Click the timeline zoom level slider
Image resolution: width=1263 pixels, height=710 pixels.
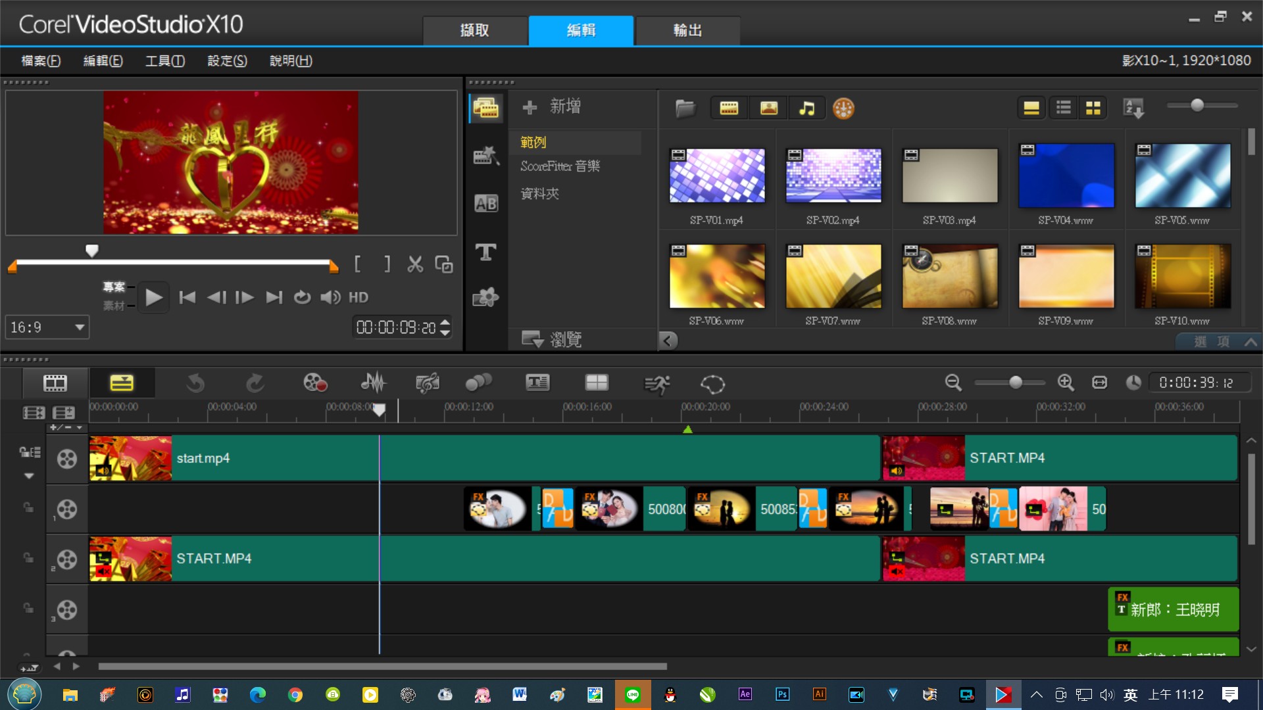[x=1010, y=383]
